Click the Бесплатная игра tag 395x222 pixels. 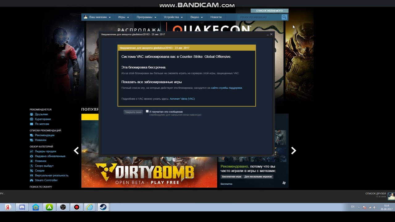click(231, 177)
